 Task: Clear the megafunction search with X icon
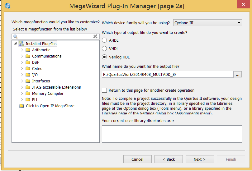click(95, 36)
